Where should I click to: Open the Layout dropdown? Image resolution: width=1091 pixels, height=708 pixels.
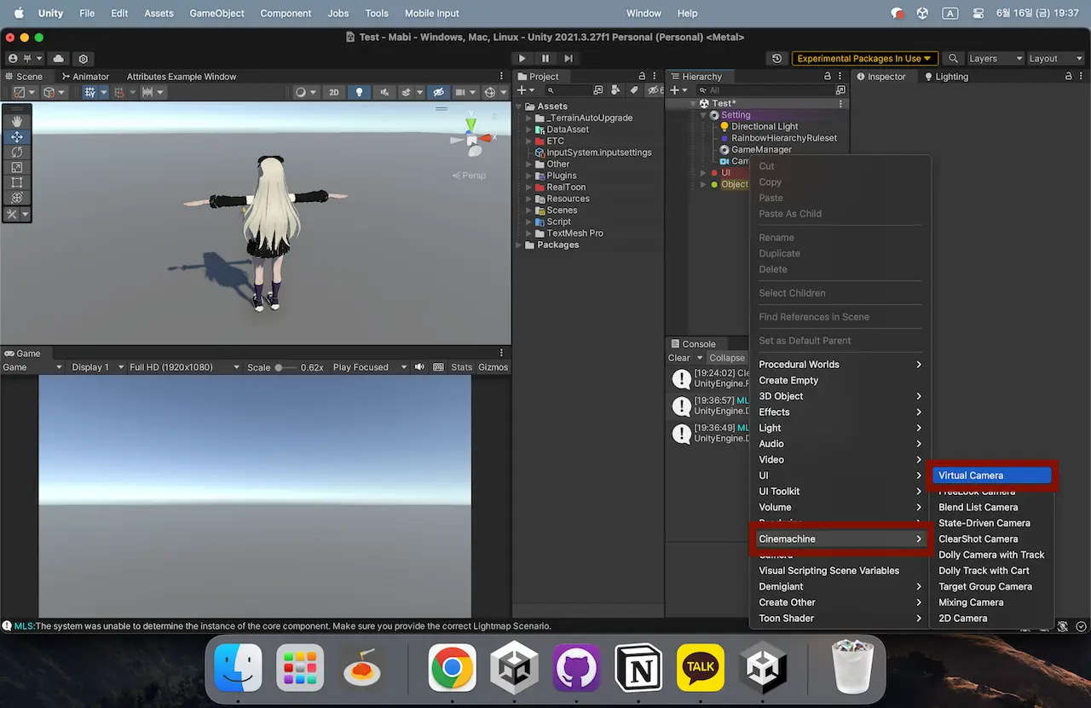pos(1055,59)
